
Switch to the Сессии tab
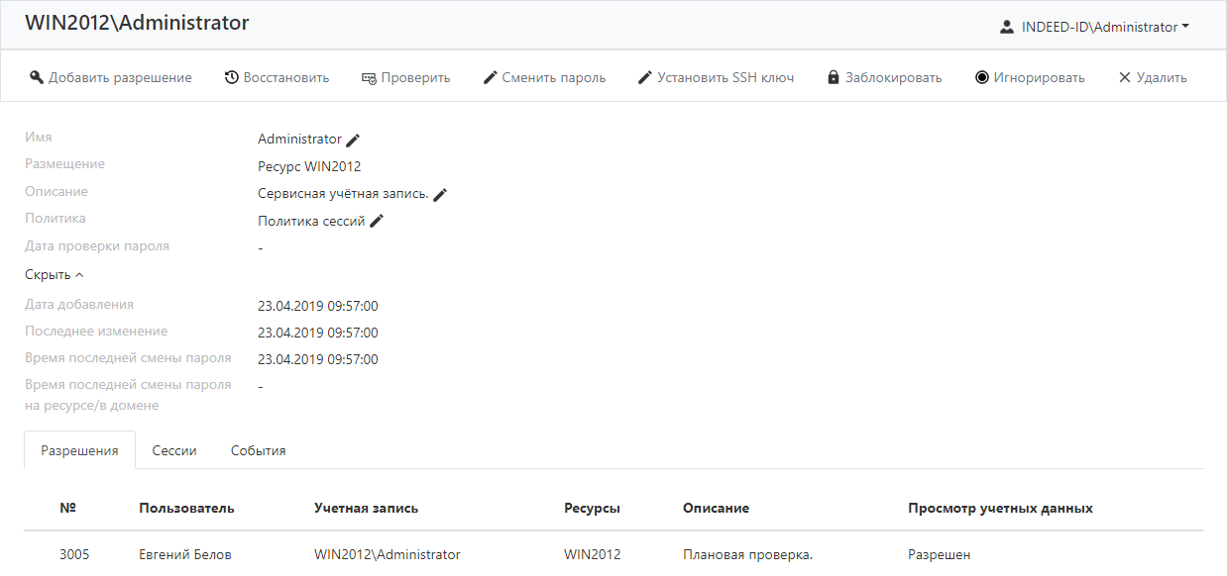click(x=174, y=450)
